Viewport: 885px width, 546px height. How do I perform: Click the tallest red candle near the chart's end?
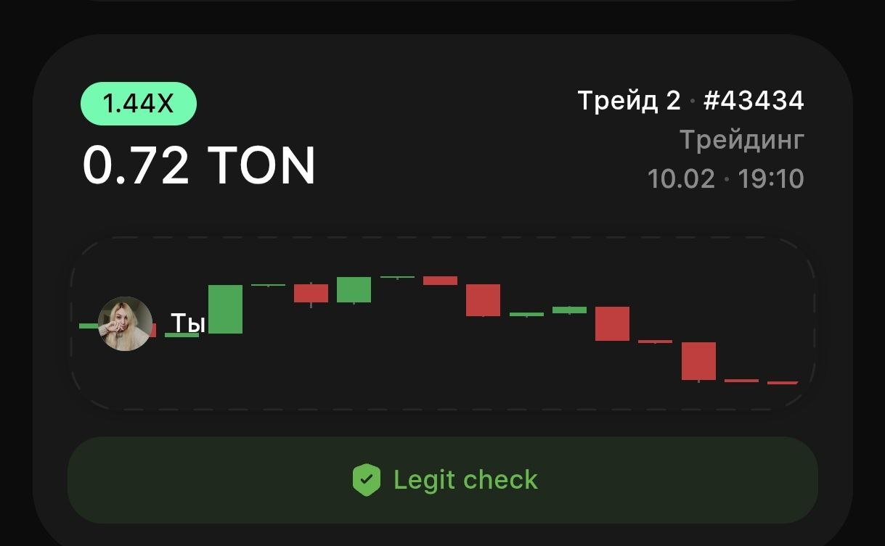(x=698, y=360)
